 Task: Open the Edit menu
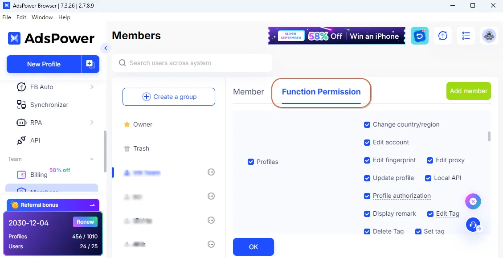[x=21, y=17]
